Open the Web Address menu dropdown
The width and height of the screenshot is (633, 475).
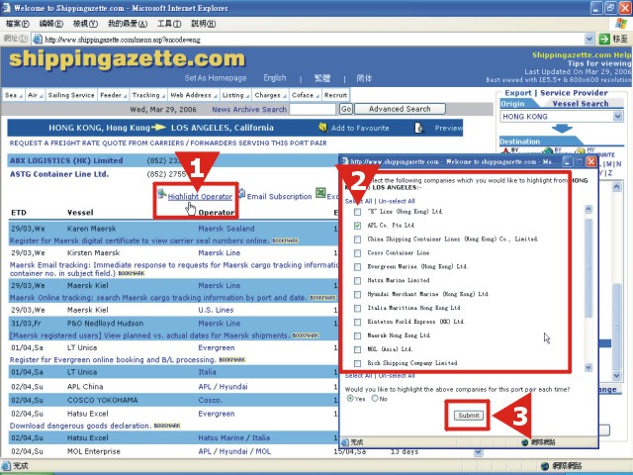(x=194, y=95)
